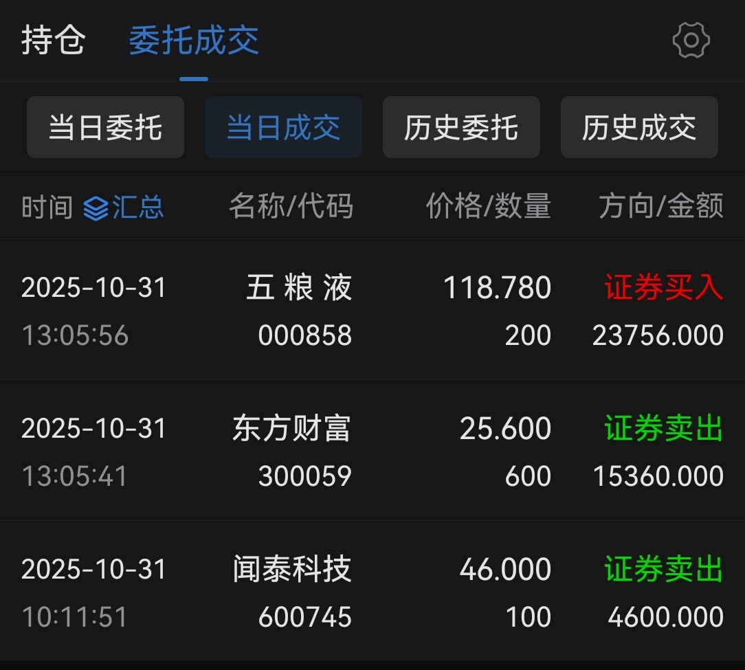Select stock code 000858
This screenshot has height=670, width=745.
pos(305,335)
